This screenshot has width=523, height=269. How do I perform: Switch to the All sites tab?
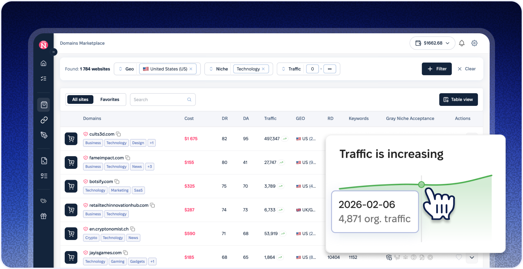80,100
